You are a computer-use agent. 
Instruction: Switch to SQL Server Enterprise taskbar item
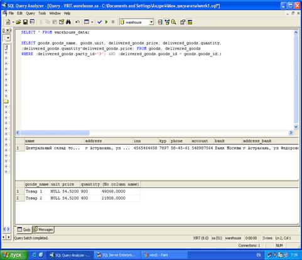click(117, 255)
